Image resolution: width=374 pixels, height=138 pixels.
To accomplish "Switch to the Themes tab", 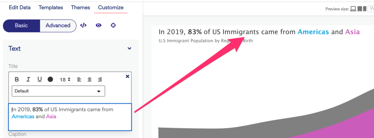I will pos(80,7).
